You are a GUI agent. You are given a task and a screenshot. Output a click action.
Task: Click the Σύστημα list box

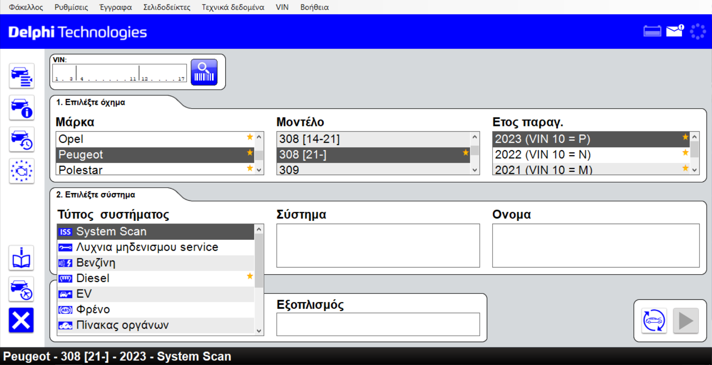(x=378, y=245)
